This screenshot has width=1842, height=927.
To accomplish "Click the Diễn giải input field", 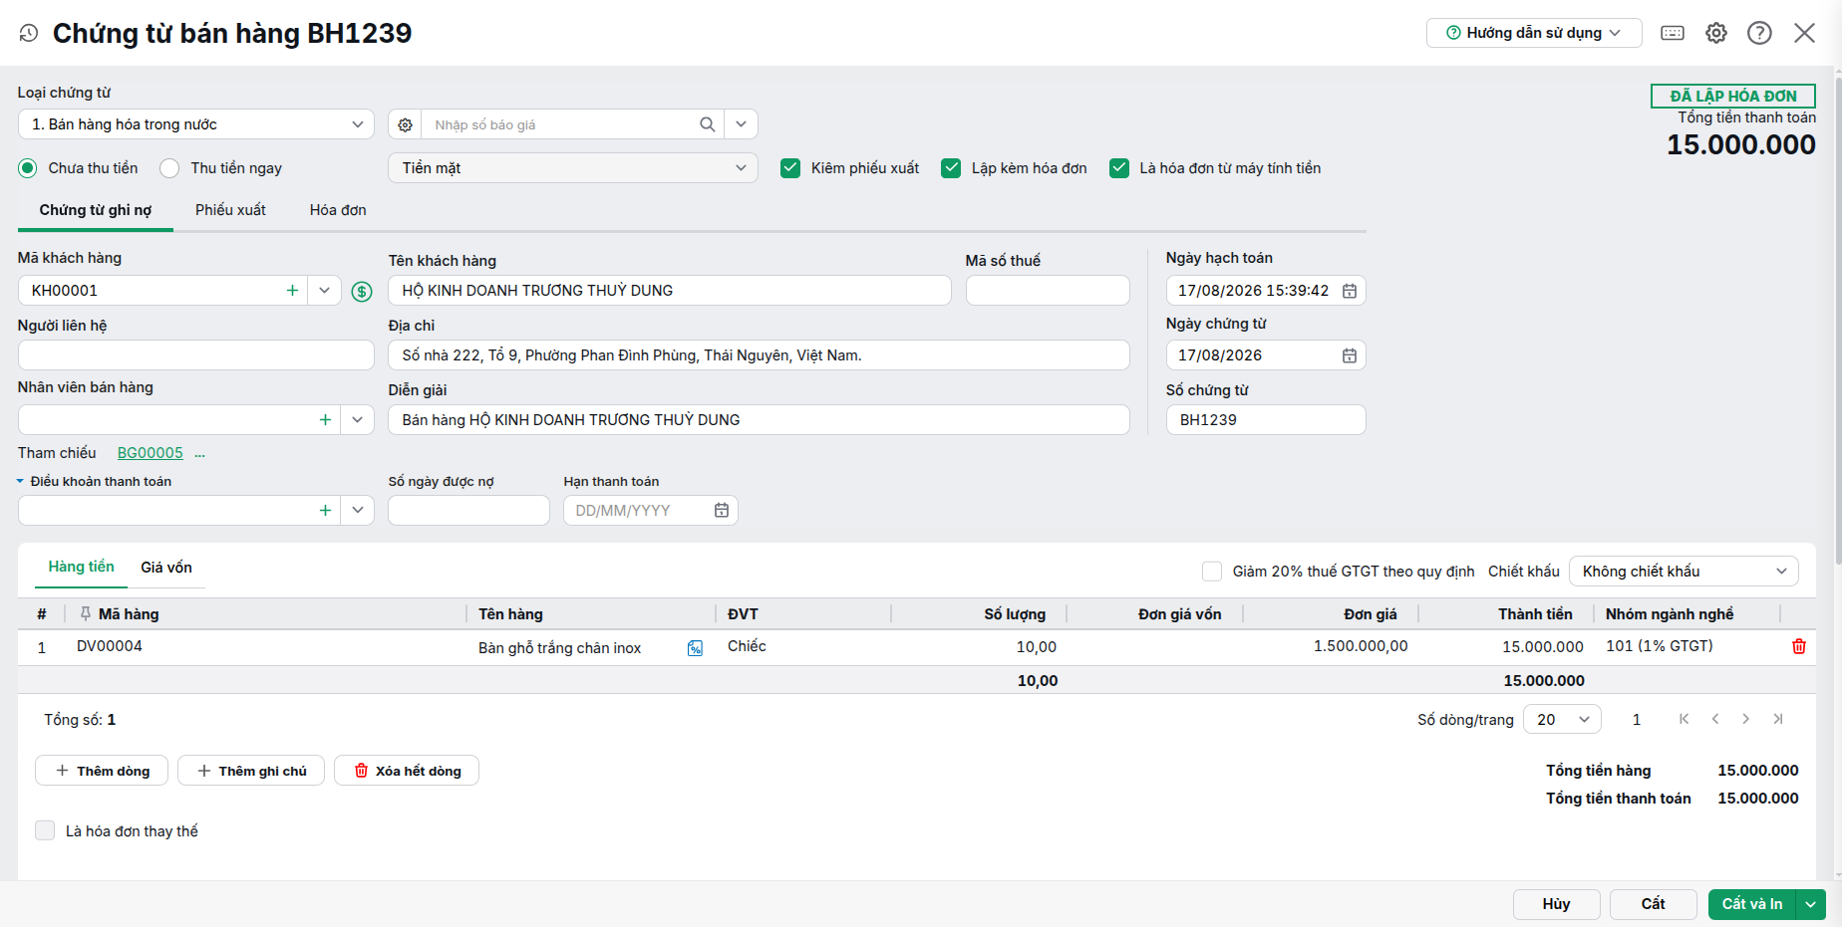I will [759, 420].
